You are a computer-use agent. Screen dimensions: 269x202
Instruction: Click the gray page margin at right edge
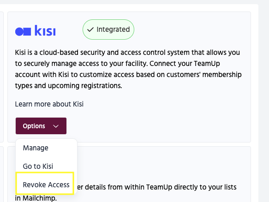pyautogui.click(x=264, y=103)
